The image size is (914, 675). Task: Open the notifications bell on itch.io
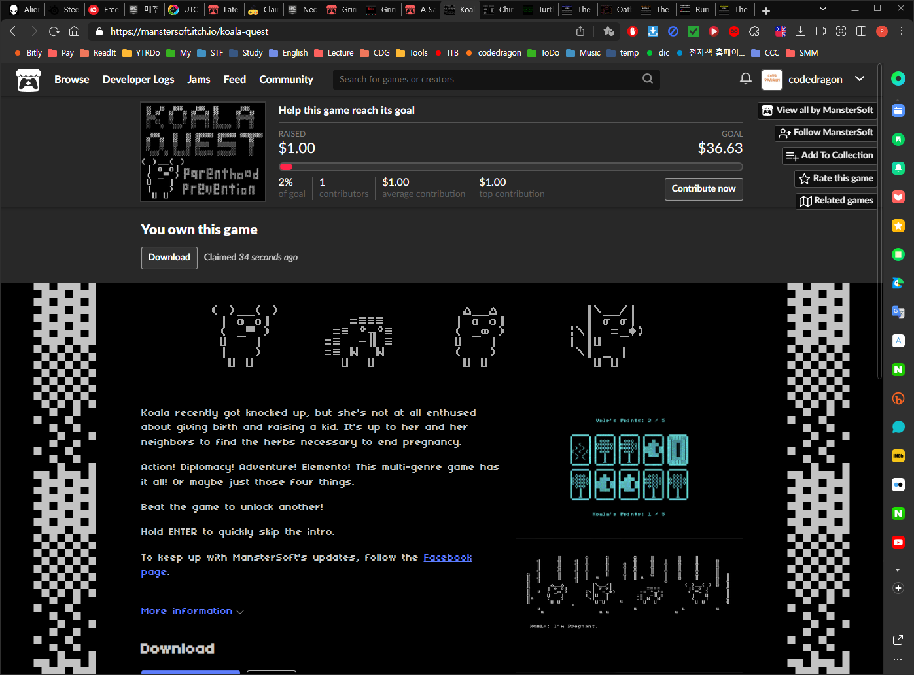tap(745, 79)
